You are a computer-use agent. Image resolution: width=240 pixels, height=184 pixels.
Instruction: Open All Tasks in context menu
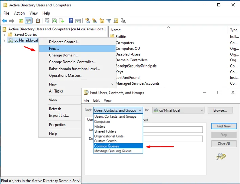click(60, 91)
